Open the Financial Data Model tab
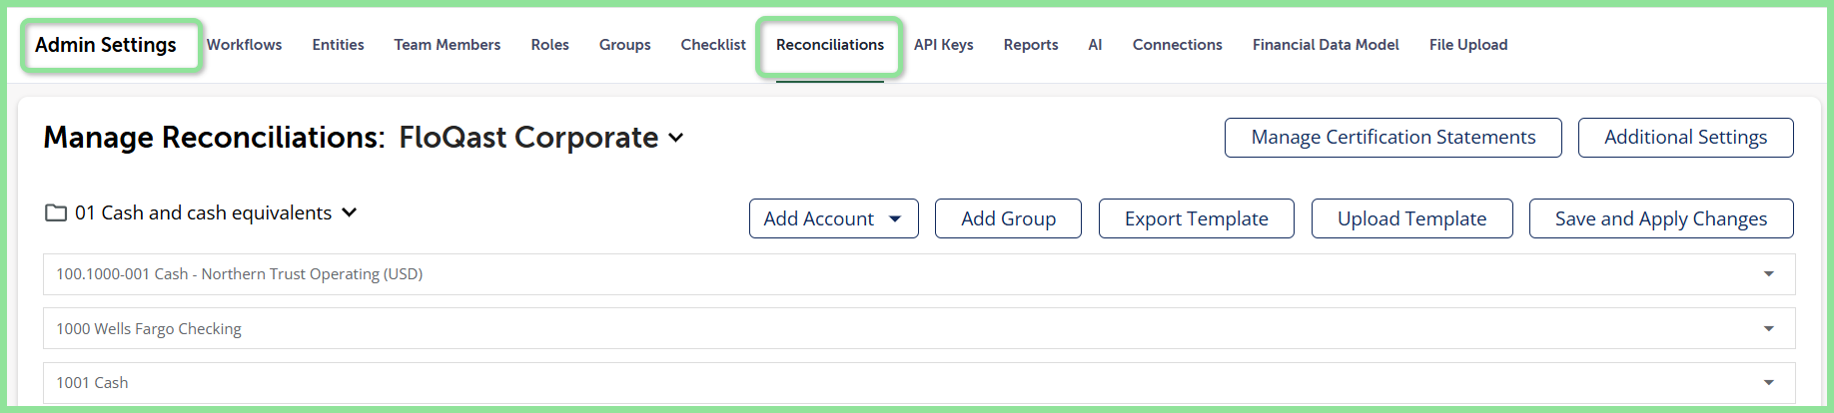 (x=1326, y=45)
